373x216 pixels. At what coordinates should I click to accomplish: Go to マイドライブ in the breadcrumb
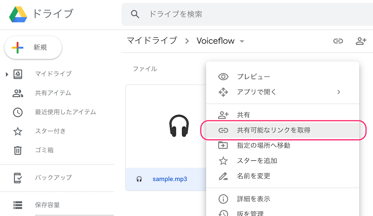(x=152, y=41)
